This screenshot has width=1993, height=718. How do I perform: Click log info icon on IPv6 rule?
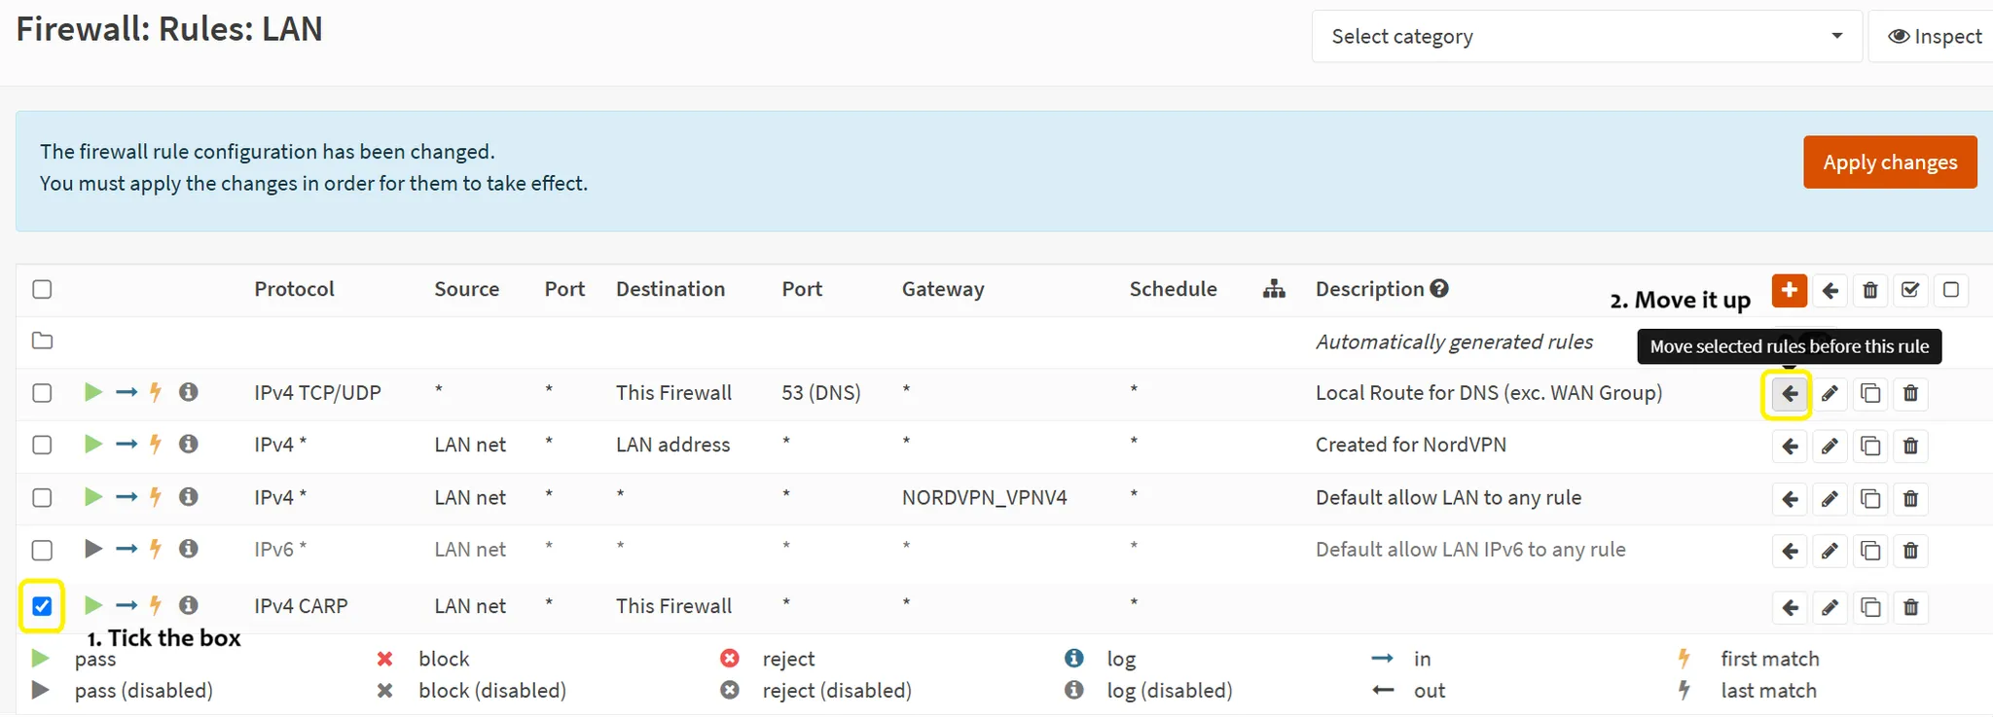189,549
